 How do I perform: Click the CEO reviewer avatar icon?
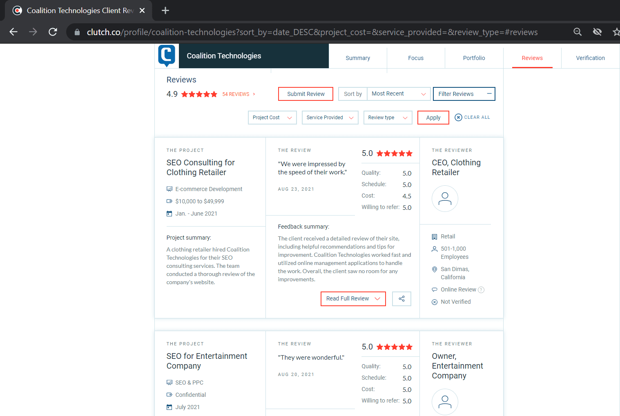445,199
